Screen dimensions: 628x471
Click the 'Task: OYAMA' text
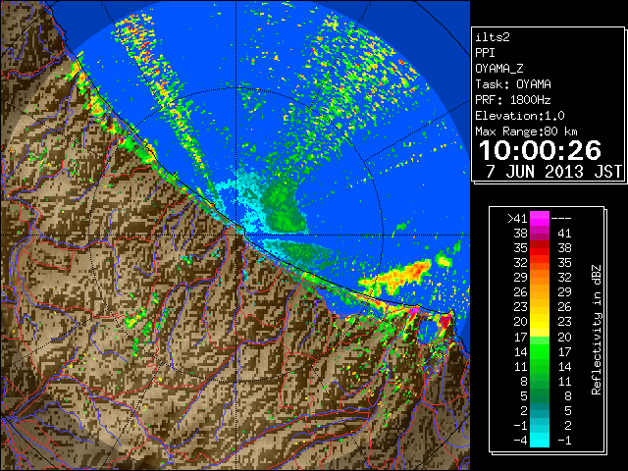[x=513, y=84]
